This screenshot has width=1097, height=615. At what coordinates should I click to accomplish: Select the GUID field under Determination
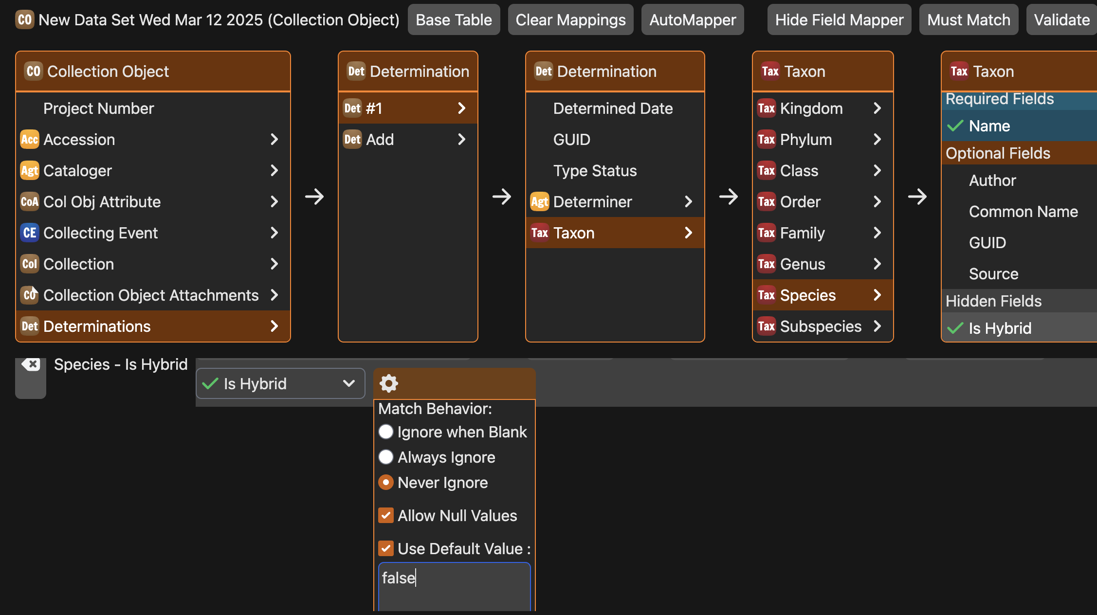(615, 139)
